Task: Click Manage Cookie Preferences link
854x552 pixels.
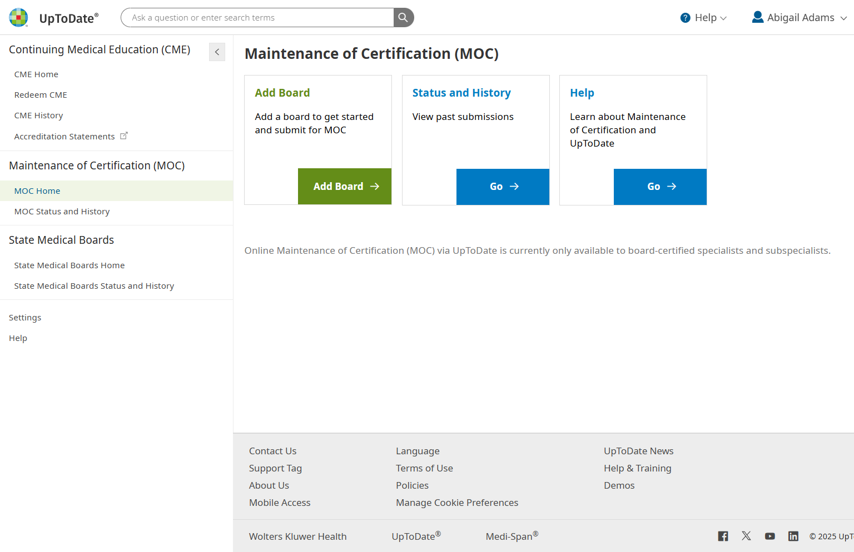Action: coord(457,503)
